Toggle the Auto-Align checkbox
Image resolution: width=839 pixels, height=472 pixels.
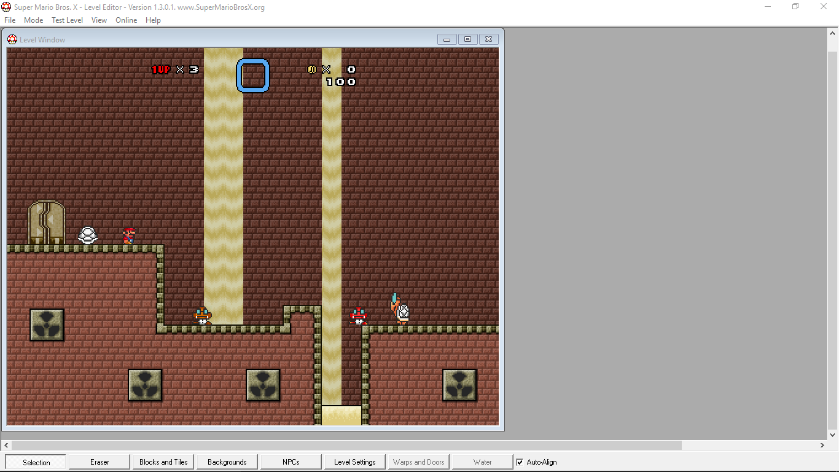tap(520, 462)
